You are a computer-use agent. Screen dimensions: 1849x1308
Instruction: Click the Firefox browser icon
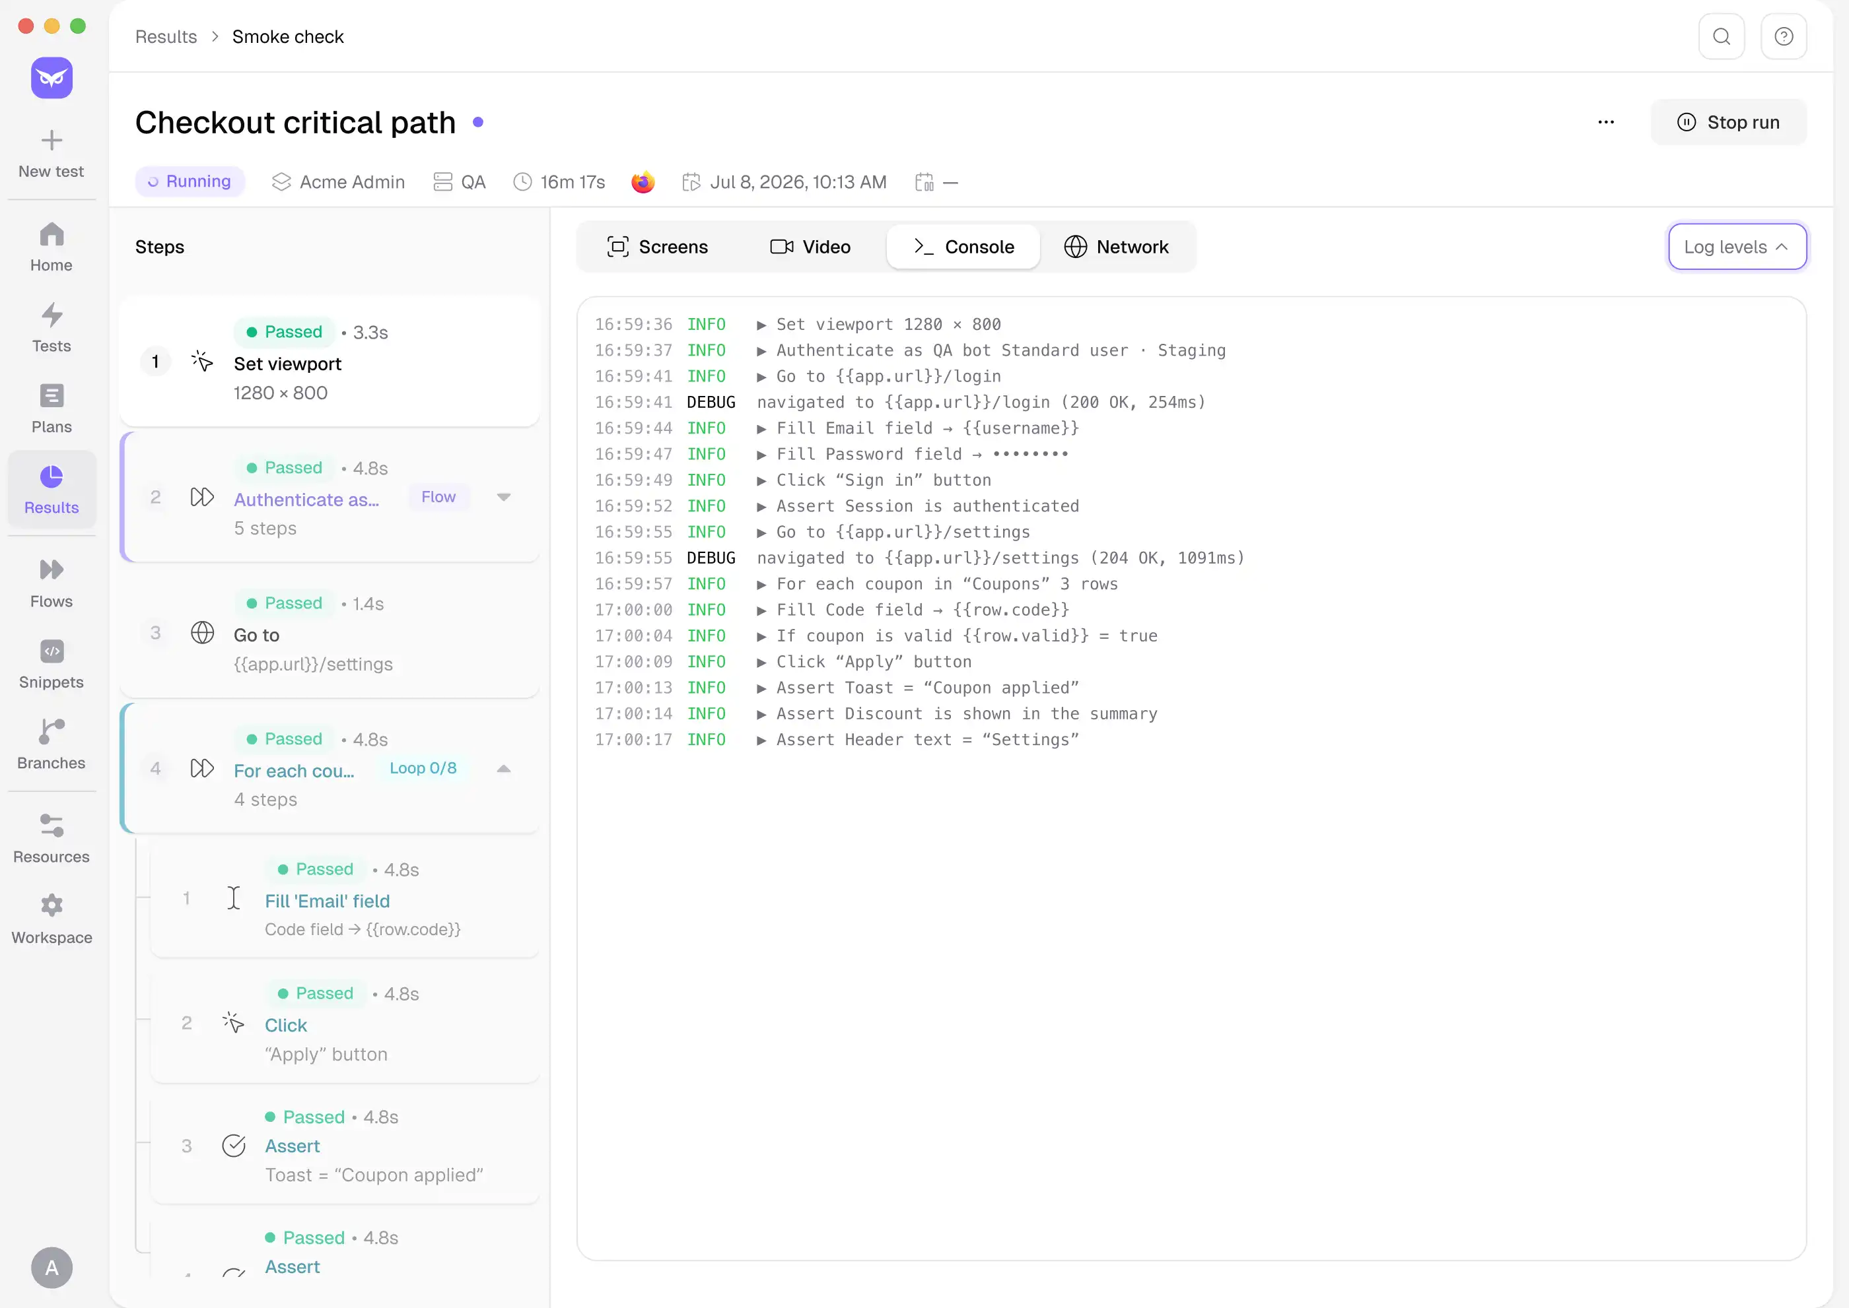[x=643, y=182]
